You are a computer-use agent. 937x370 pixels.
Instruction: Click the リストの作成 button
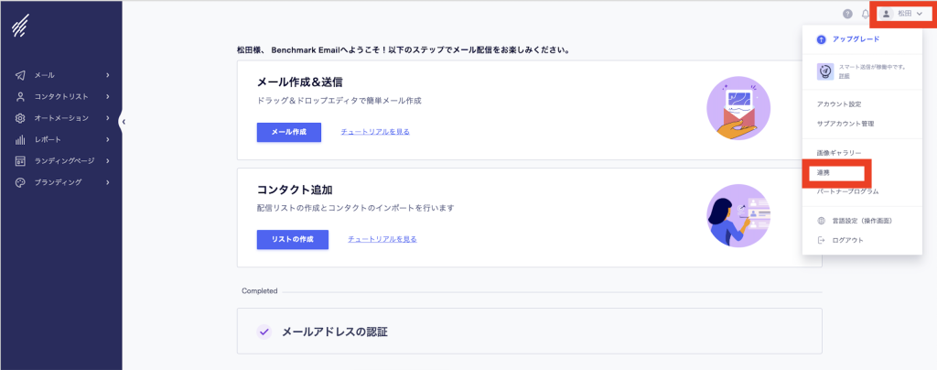point(292,239)
